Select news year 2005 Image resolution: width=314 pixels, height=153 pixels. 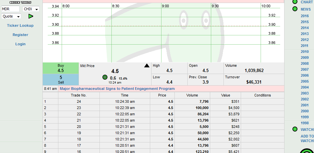tap(305, 81)
